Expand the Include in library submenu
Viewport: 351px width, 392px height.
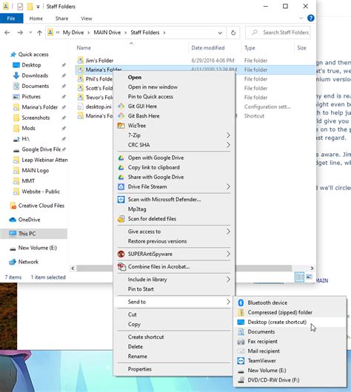click(228, 280)
